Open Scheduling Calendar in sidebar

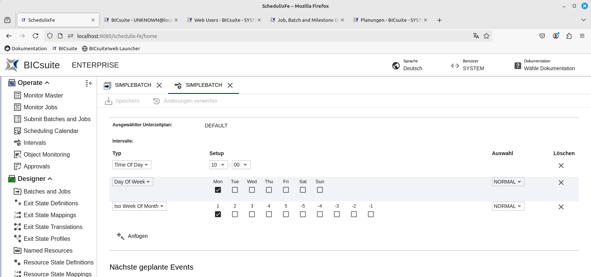[x=51, y=131]
